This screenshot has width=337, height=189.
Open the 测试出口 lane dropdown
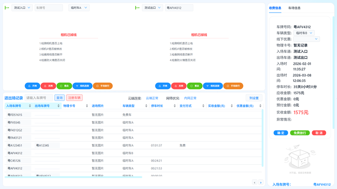coord(152,8)
